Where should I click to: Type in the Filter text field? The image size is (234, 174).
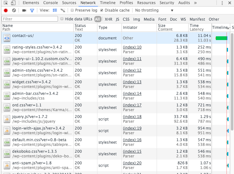click(x=30, y=19)
